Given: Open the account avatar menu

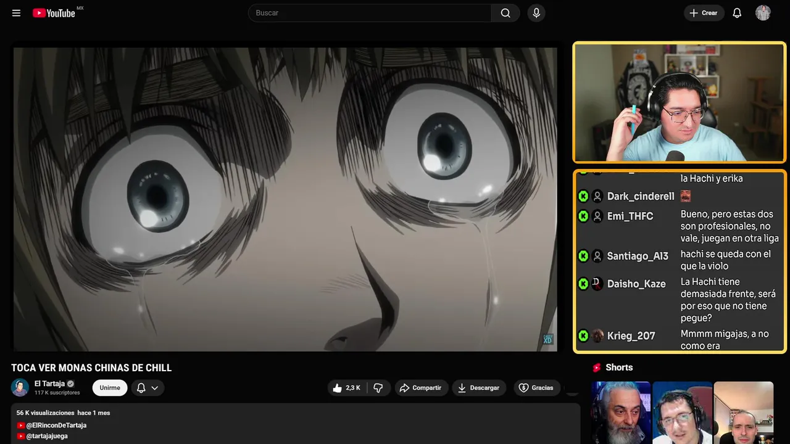Looking at the screenshot, I should 763,13.
